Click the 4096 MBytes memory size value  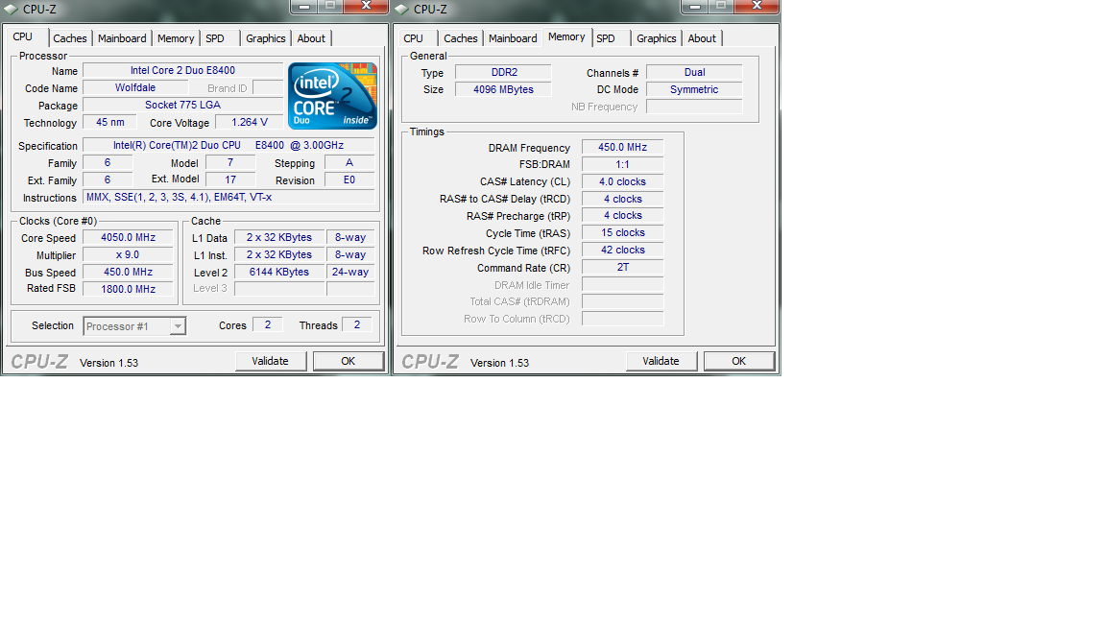[x=504, y=89]
